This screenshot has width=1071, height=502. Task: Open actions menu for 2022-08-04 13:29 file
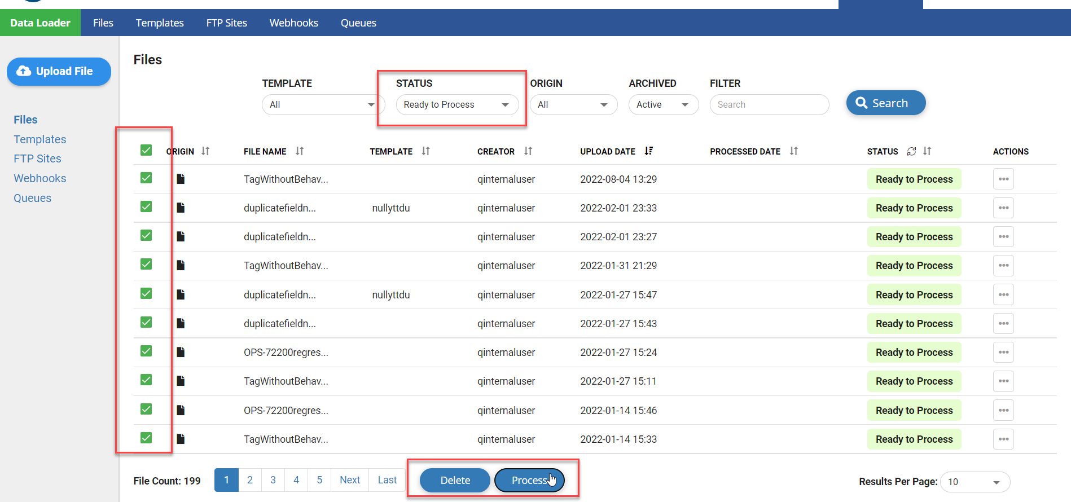pyautogui.click(x=1003, y=179)
